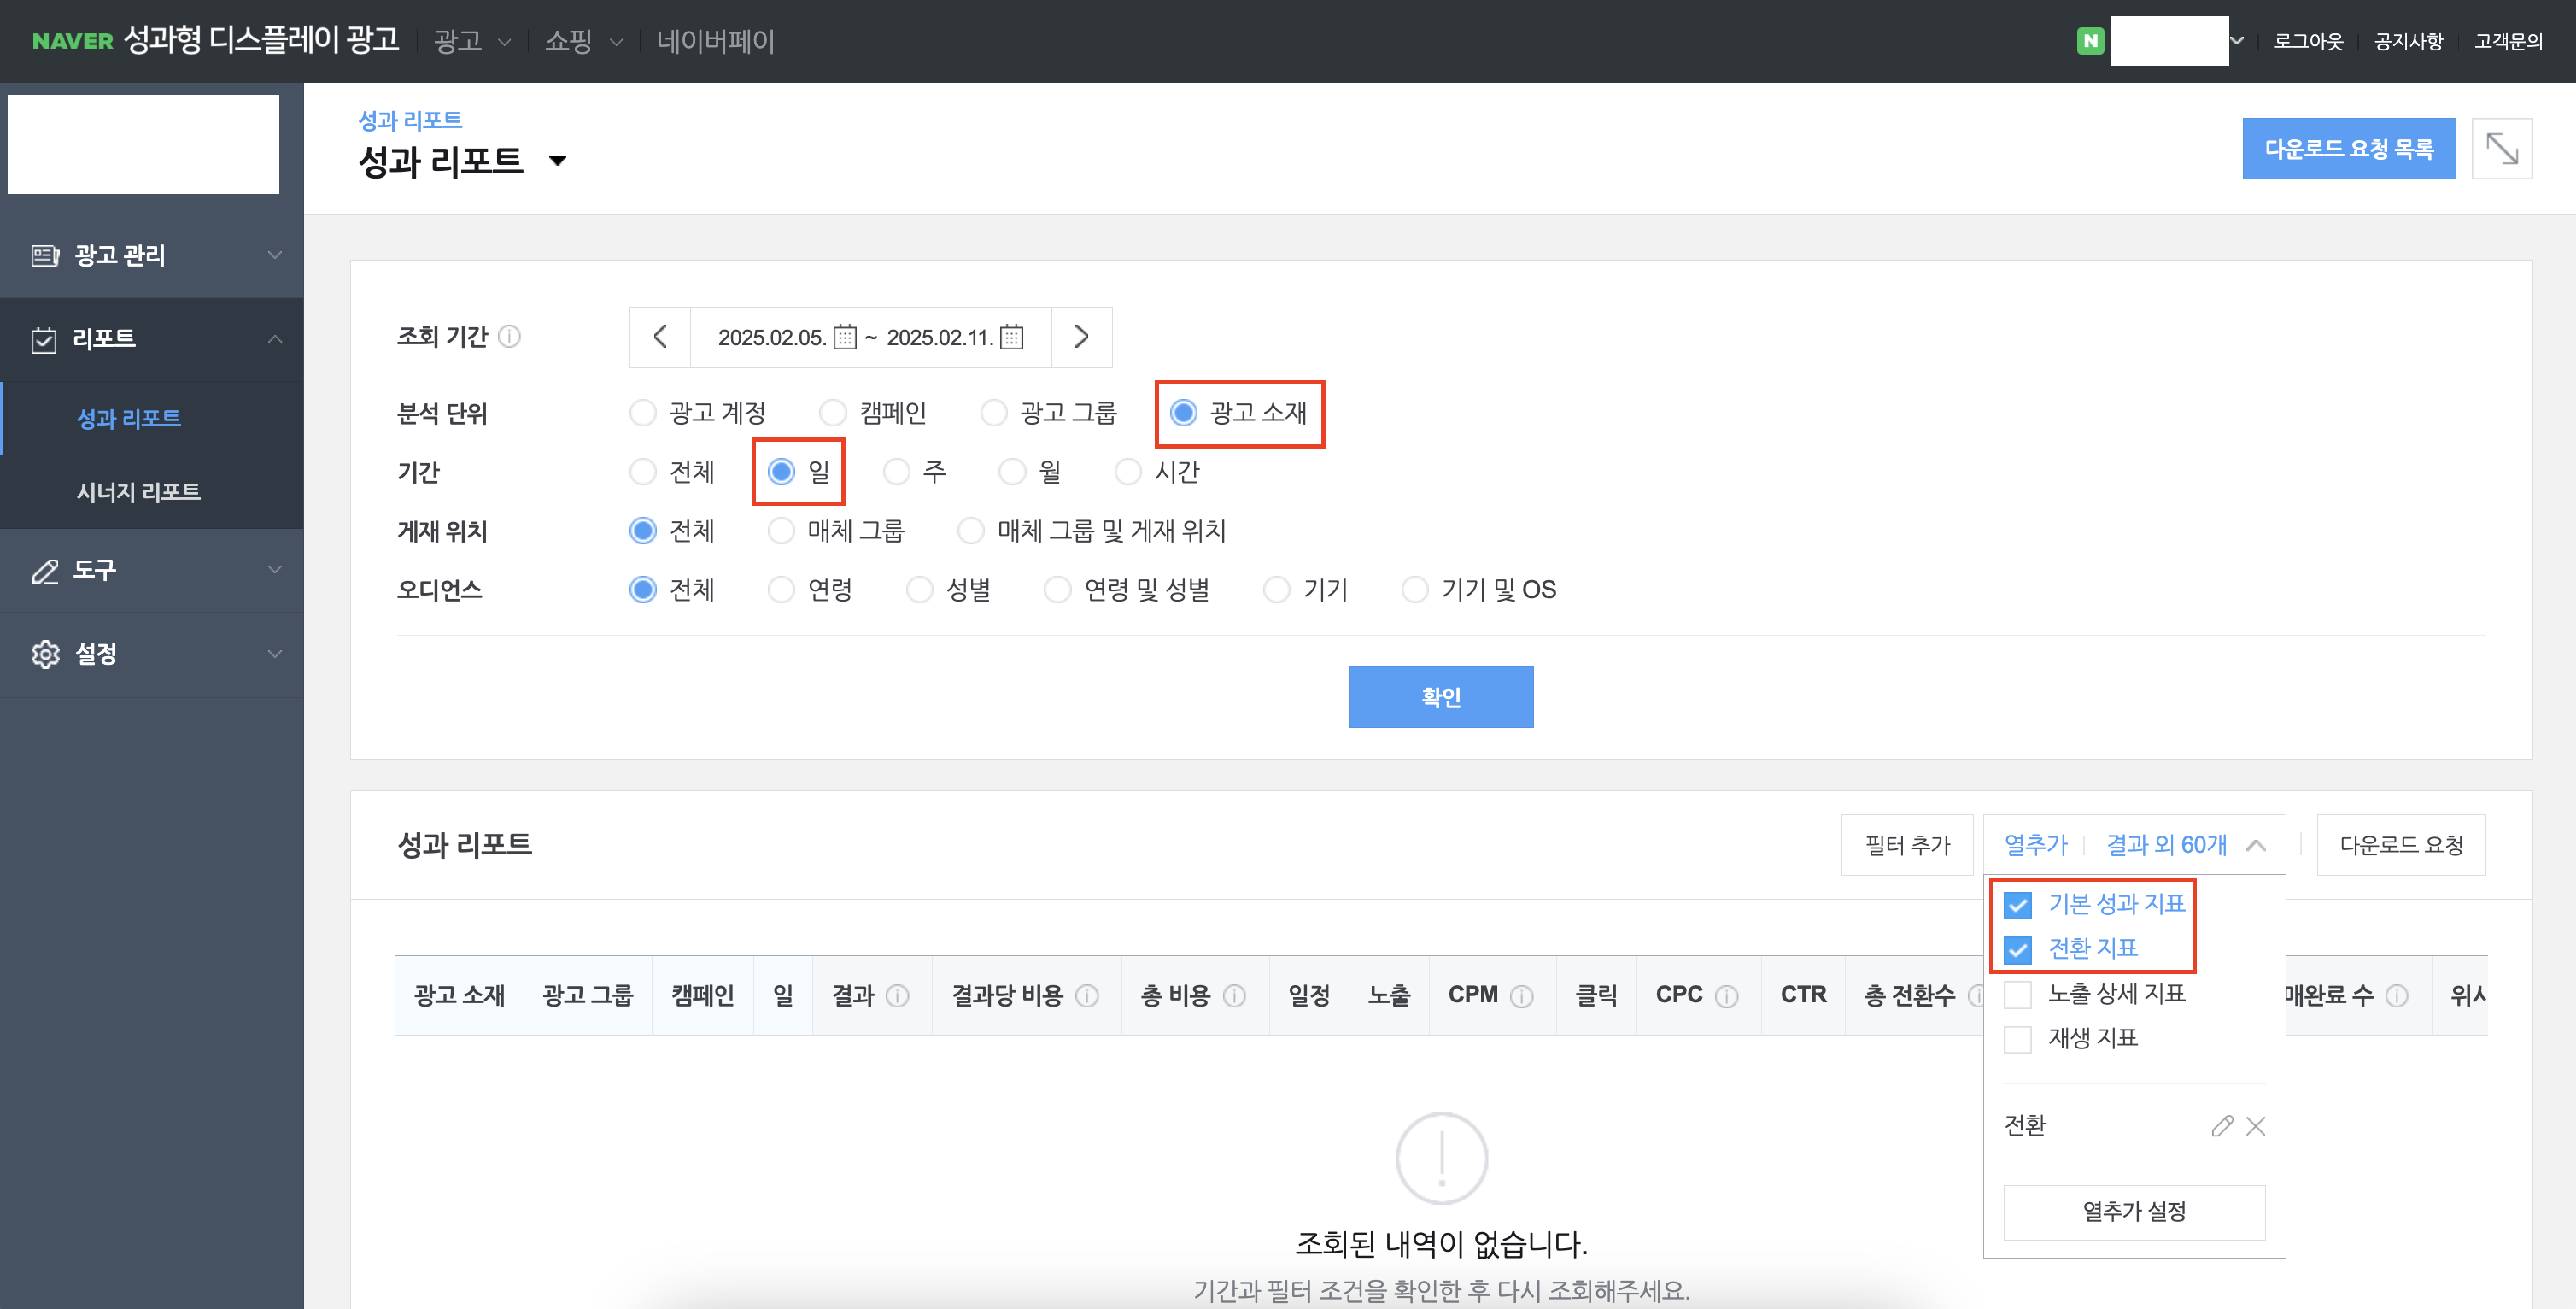Open the 시너지 리포트 sidebar menu item

pyautogui.click(x=139, y=491)
